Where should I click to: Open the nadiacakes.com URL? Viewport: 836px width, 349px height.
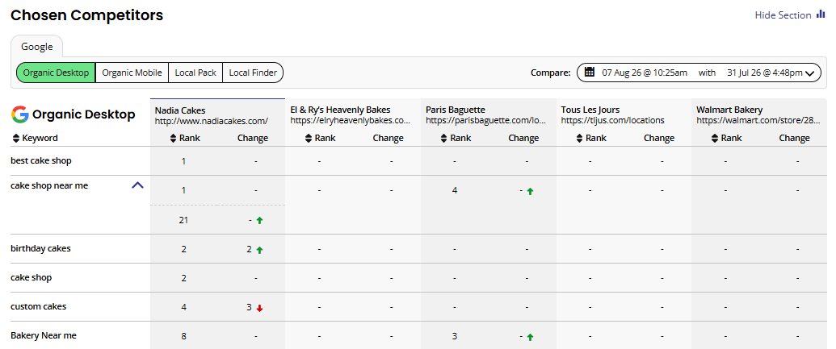[211, 121]
